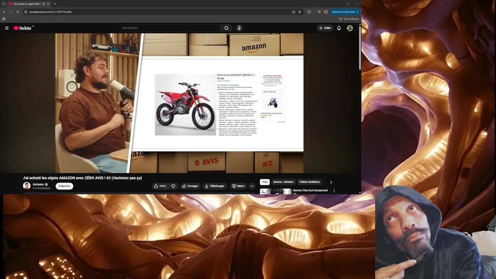Close the J'ai acheté les objets tab
The image size is (496, 279).
point(48,4)
